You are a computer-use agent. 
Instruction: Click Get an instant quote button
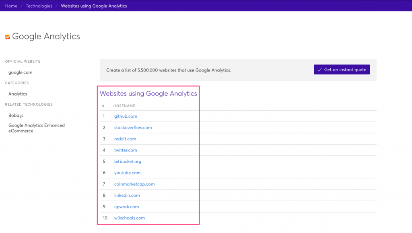[342, 69]
